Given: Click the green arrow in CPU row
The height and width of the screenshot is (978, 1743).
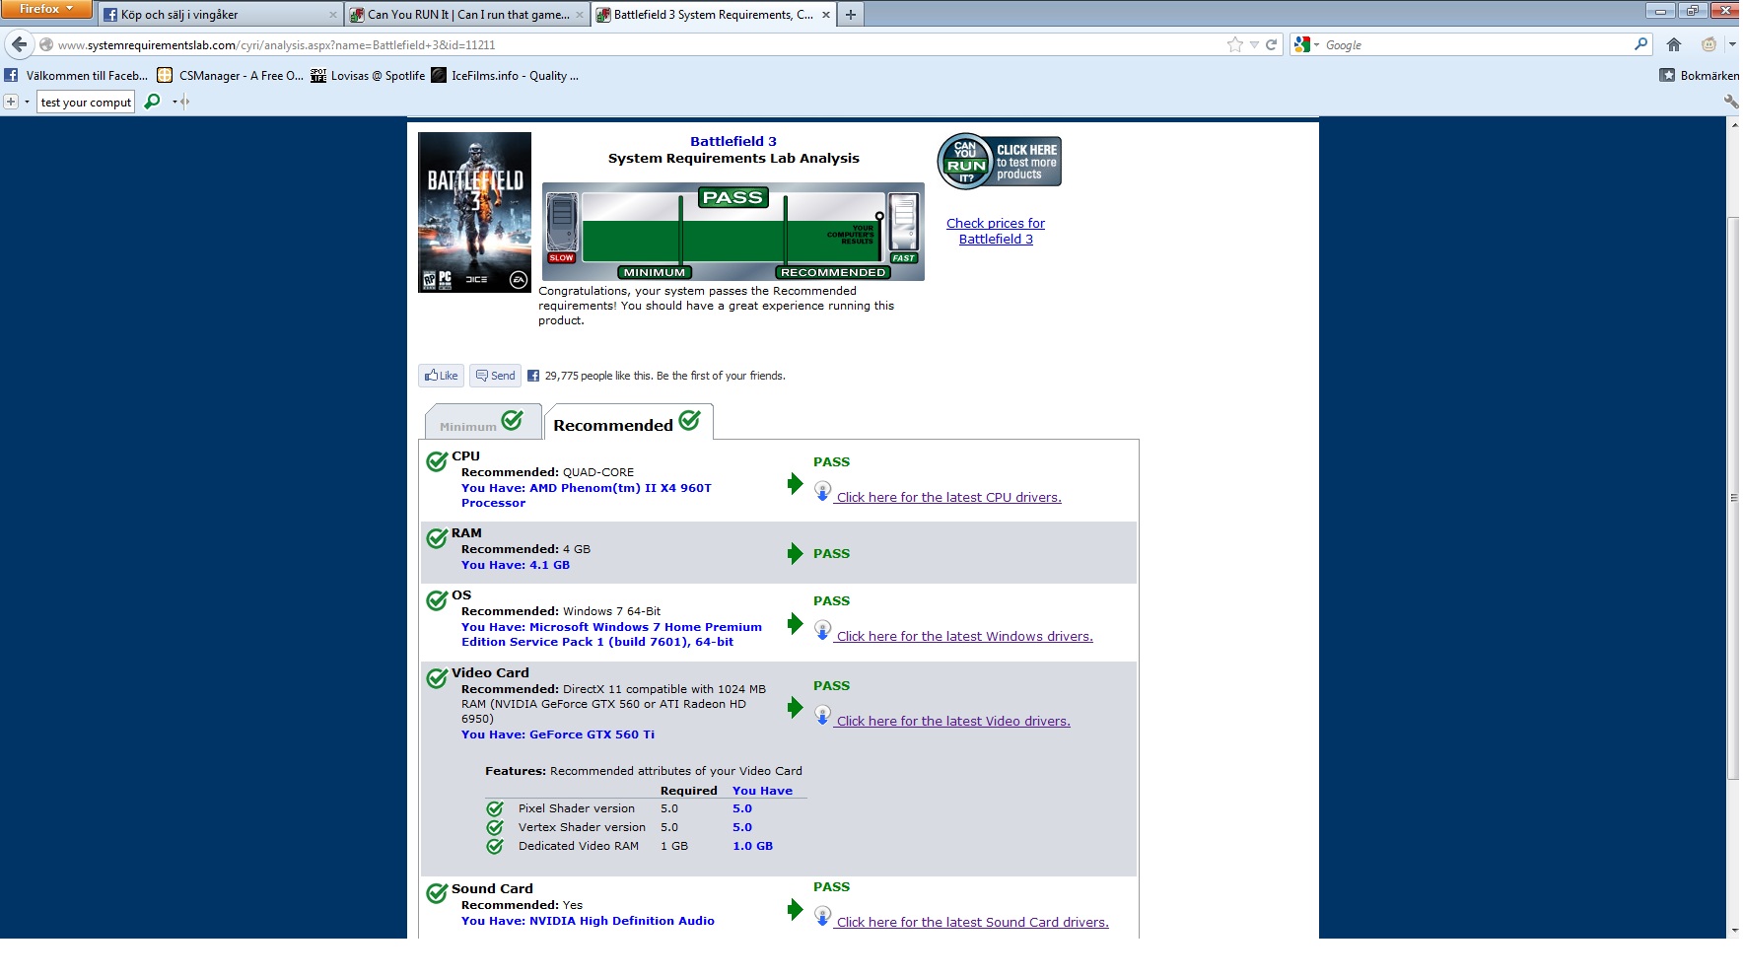Looking at the screenshot, I should 796,483.
